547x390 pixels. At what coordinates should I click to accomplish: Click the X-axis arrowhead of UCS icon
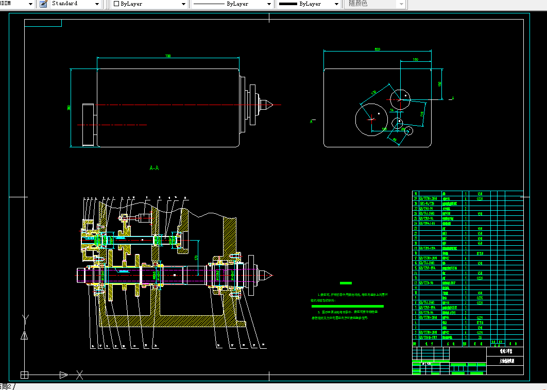(63, 375)
